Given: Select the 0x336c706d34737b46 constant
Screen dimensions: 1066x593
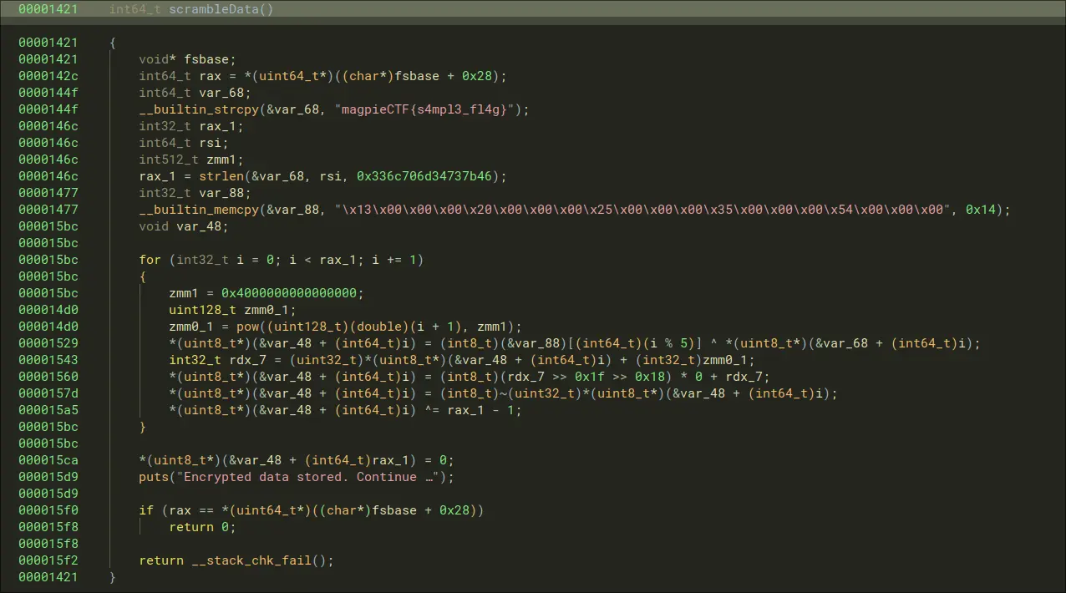Looking at the screenshot, I should click(x=428, y=176).
